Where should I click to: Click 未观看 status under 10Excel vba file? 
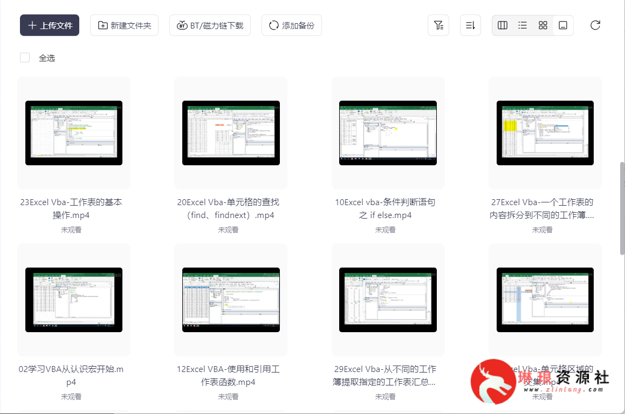tap(386, 230)
